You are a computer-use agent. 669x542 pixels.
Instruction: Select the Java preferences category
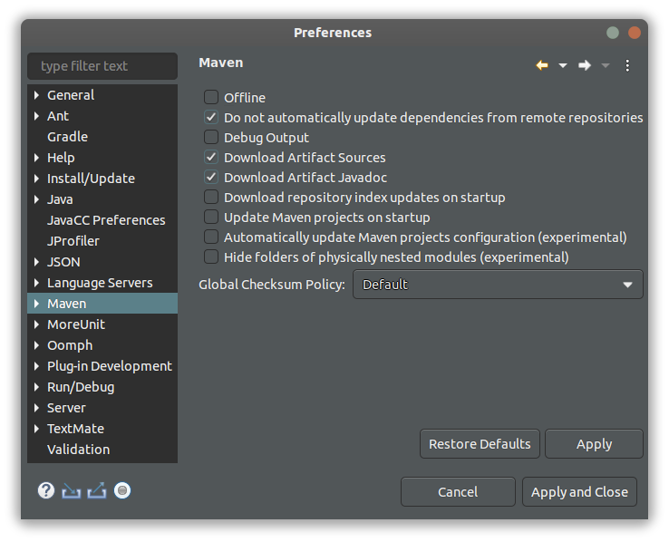[60, 199]
